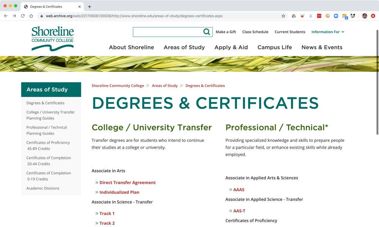Click the Certificates of Proficiency subheading
Viewport: 379px width, 227px height.
(x=251, y=221)
